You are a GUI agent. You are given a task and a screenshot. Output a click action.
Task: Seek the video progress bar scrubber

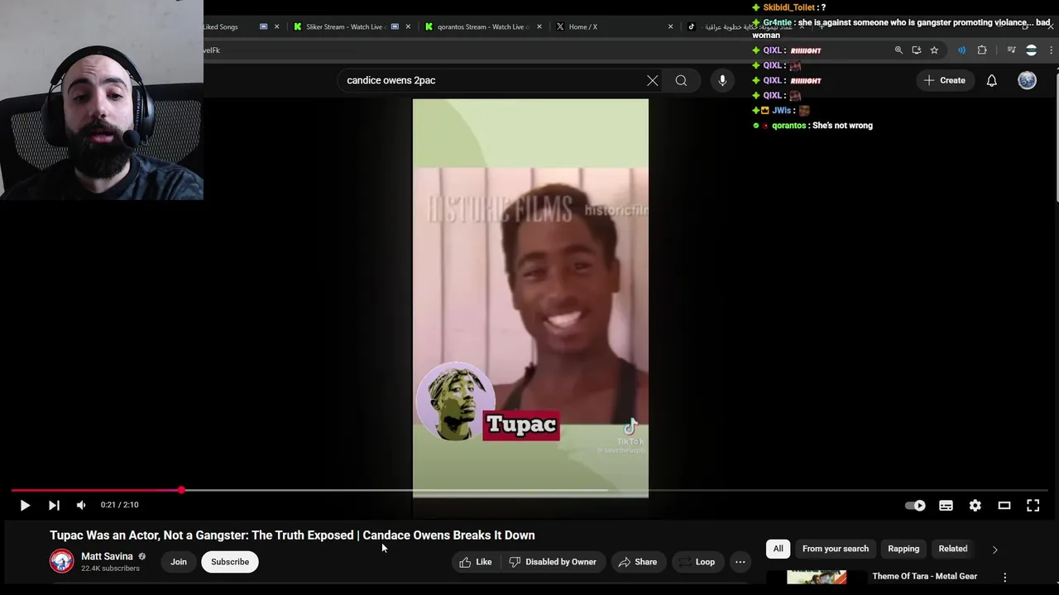coord(181,490)
